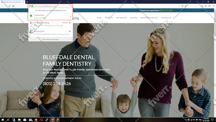This screenshot has width=216, height=122.
Task: Click the Connection secure lock icon
Action: pos(31,15)
